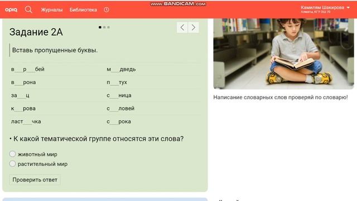Click the opiq logo

11,9
